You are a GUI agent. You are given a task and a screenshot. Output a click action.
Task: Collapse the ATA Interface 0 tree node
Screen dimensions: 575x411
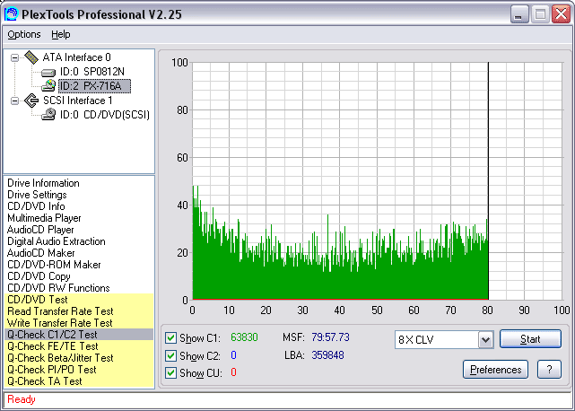(x=14, y=57)
